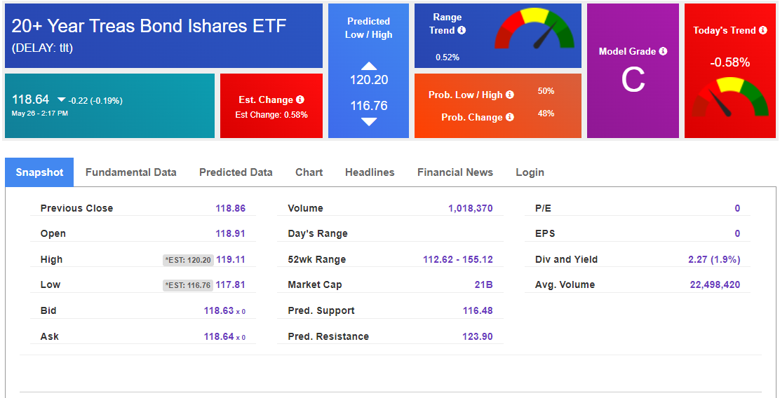Select the Snapshot tab
780x398 pixels.
pos(39,172)
